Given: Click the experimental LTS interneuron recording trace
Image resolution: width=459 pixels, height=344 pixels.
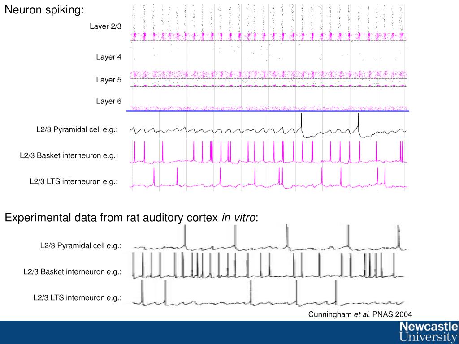Looking at the screenshot, I should (268, 293).
